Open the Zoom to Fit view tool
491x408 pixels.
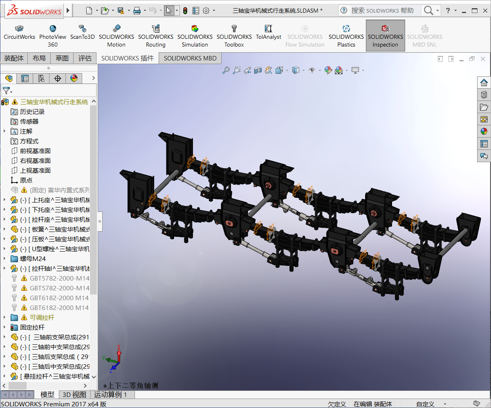click(x=226, y=70)
